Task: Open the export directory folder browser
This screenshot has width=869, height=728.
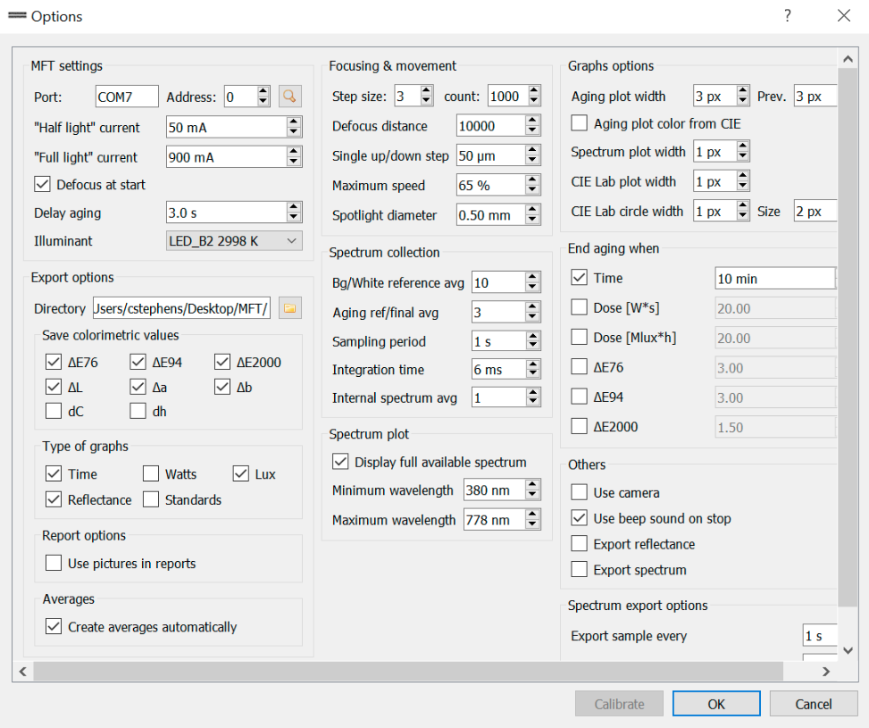Action: click(290, 308)
